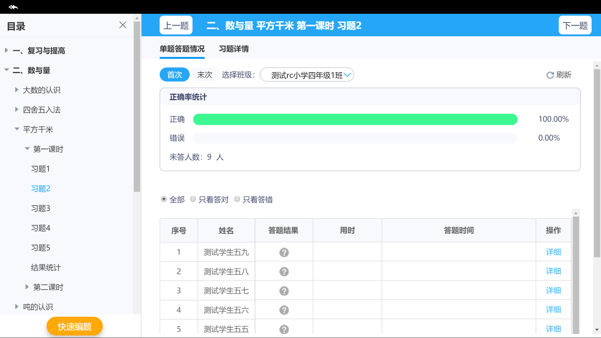Click the 下一题 button

[575, 25]
